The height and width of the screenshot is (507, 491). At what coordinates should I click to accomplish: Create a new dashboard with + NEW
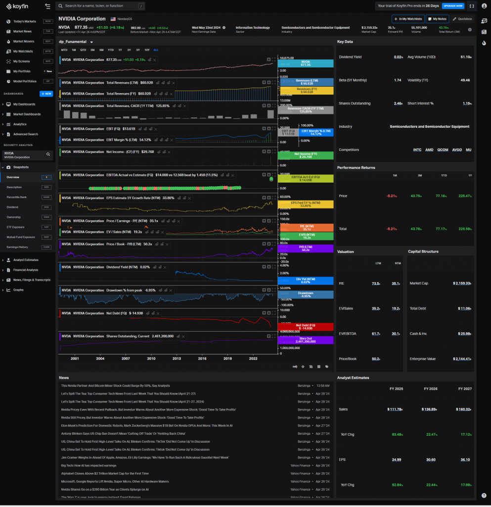tap(46, 94)
